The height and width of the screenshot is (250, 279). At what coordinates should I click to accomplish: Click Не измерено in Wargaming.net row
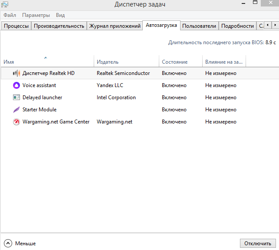pos(220,122)
